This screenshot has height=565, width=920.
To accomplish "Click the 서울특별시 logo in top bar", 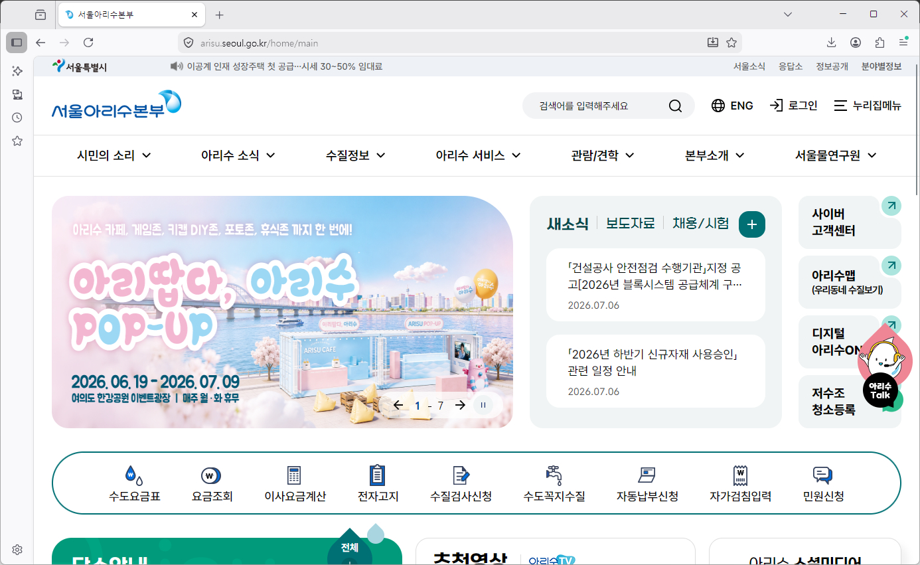I will (79, 66).
